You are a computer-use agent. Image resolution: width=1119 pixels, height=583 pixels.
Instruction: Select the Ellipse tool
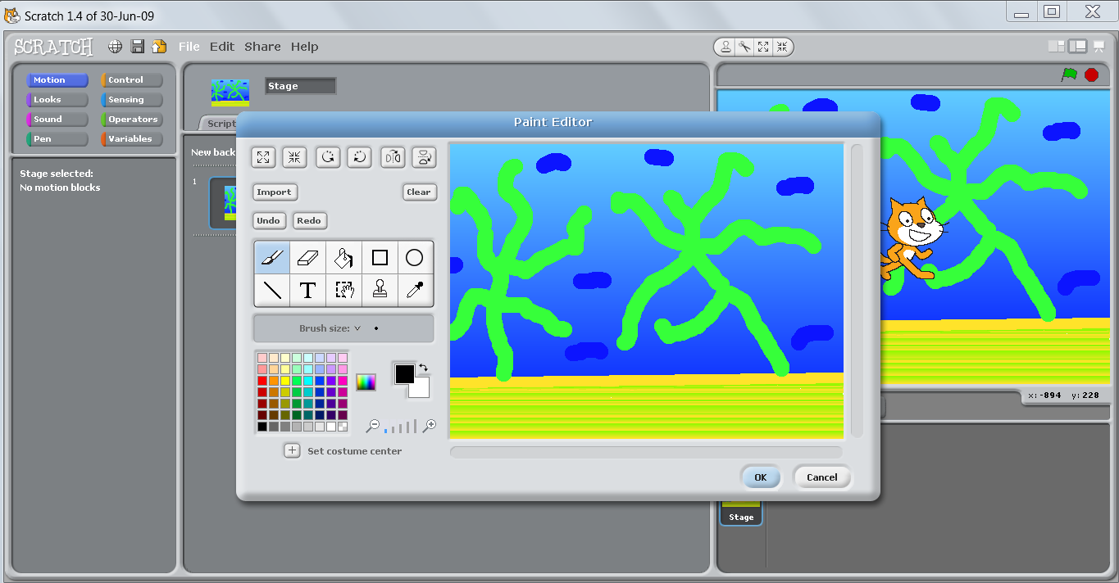click(x=415, y=257)
